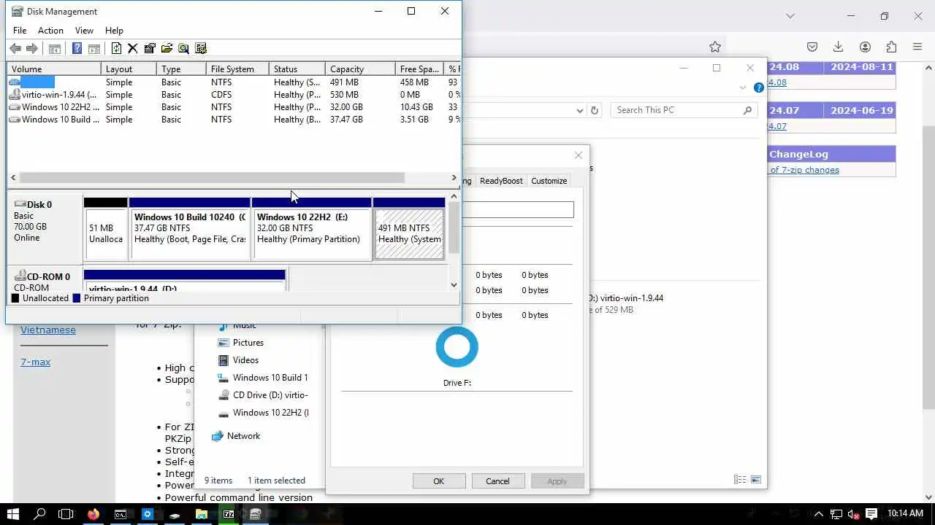Sort by the Volume column header

54,69
